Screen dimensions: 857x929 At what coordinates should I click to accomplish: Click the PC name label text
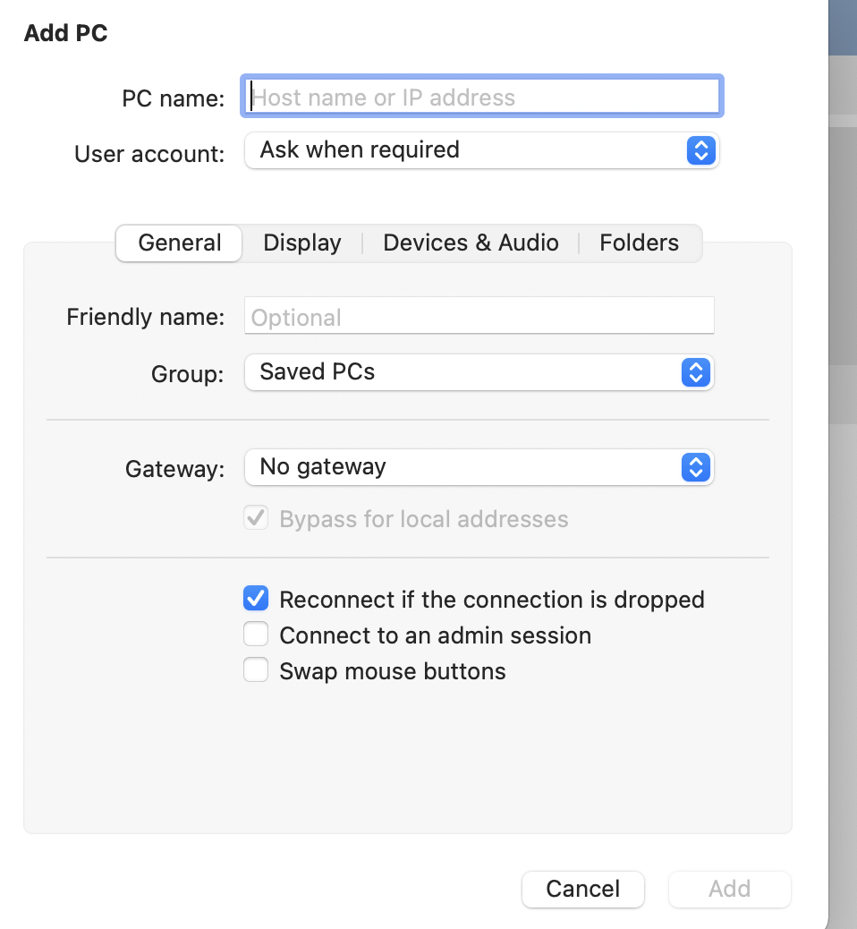174,98
